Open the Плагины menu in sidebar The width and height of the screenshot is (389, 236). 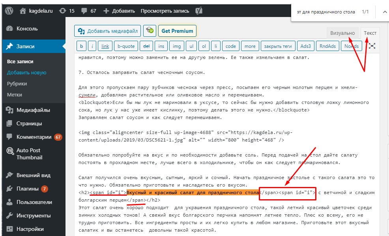pyautogui.click(x=28, y=189)
